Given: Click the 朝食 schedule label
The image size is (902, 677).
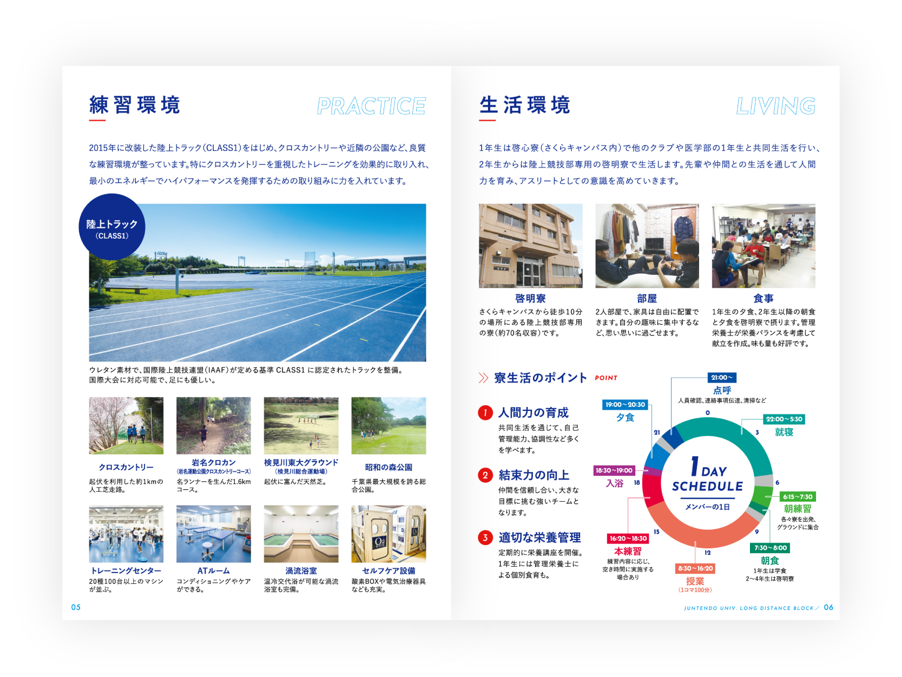Looking at the screenshot, I should [x=770, y=561].
